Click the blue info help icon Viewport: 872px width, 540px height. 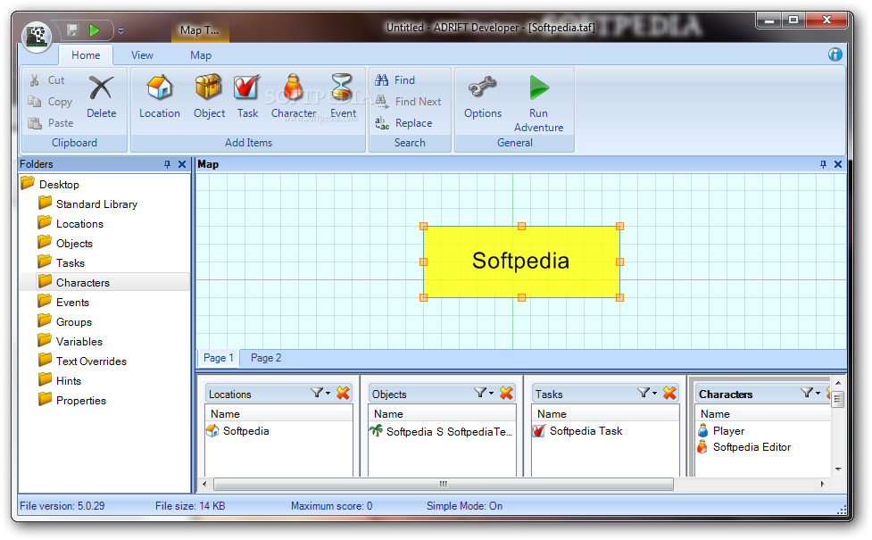pyautogui.click(x=835, y=54)
